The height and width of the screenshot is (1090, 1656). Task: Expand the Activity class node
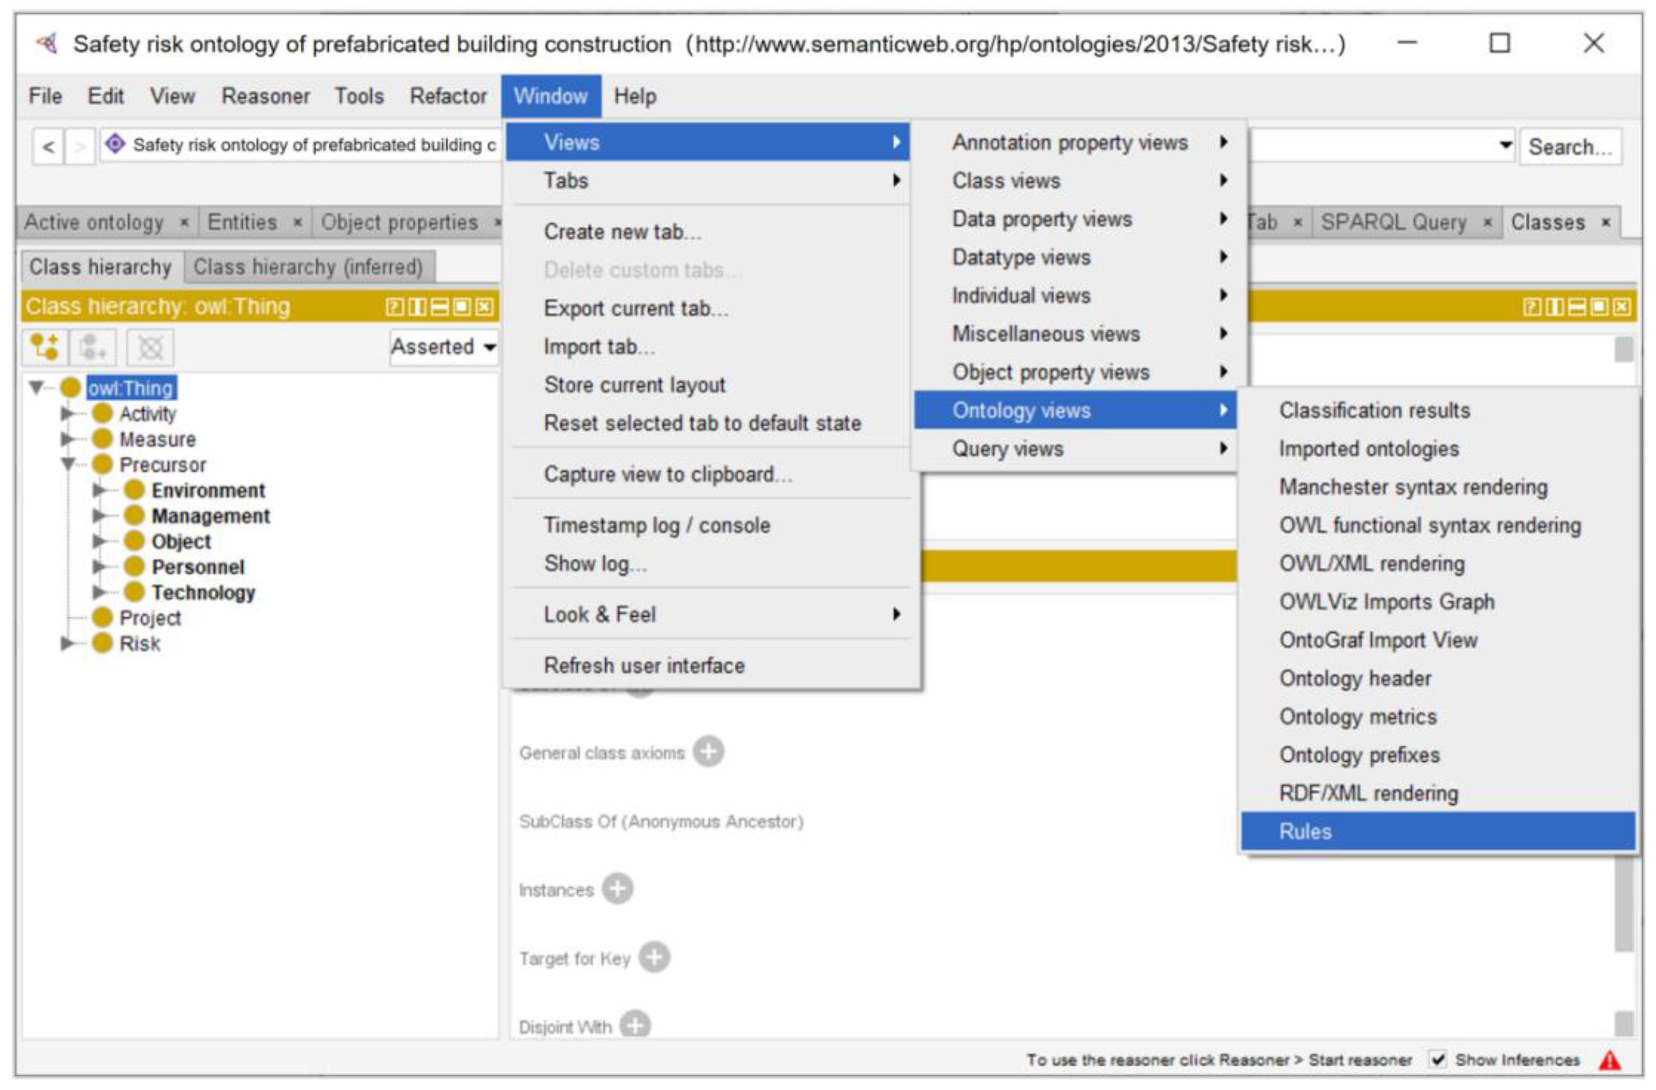pos(67,413)
